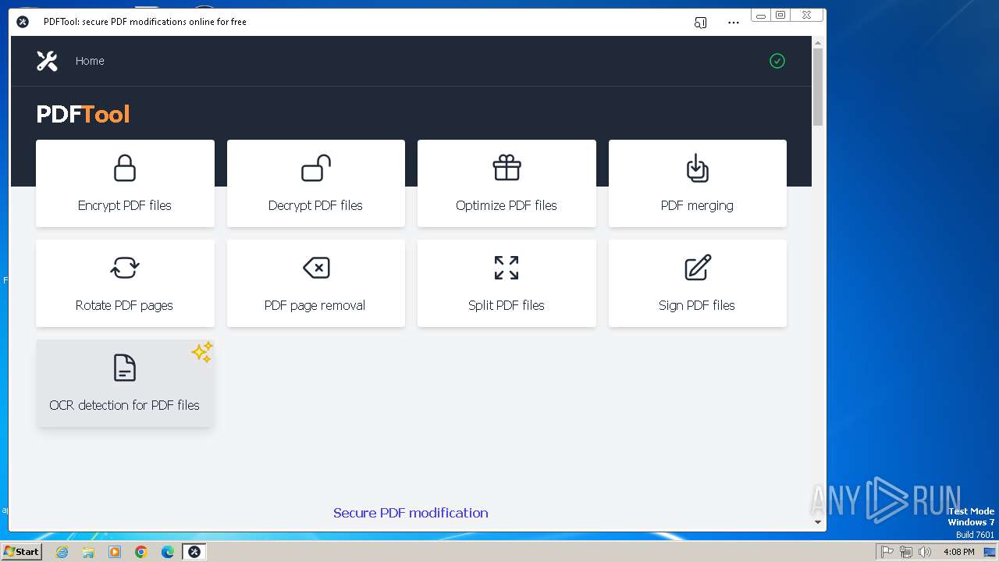999x562 pixels.
Task: Click the backspace PDF page removal icon
Action: click(316, 268)
